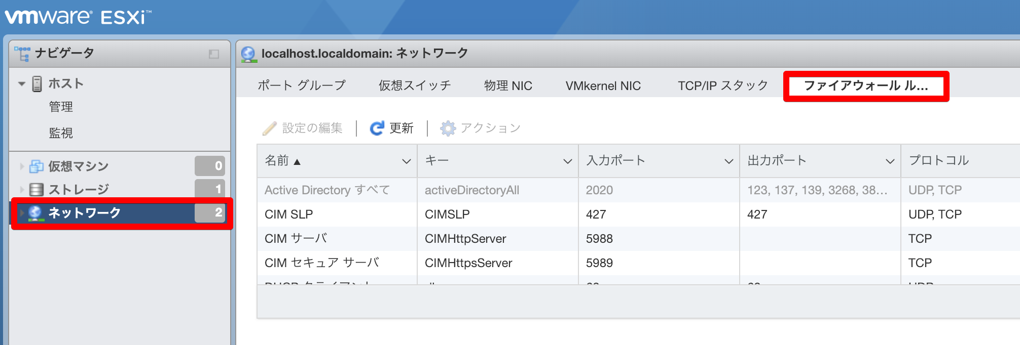Click the ネットワーク count badge 2
Image resolution: width=1020 pixels, height=345 pixels.
[x=210, y=213]
